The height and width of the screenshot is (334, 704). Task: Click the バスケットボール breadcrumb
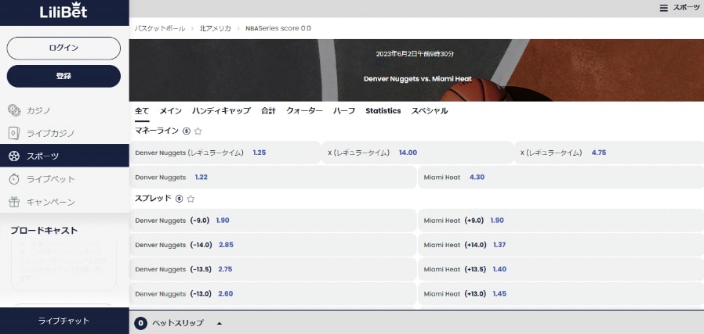pos(159,28)
